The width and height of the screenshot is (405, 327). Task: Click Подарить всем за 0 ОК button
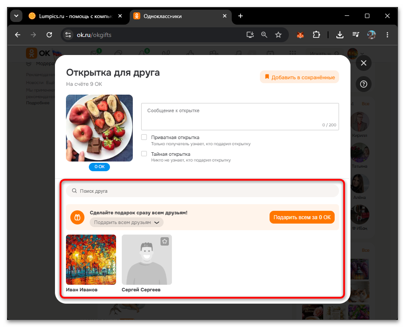point(302,217)
